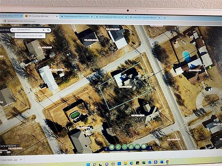Open the downloaded Main Street jpg file
Viewport: 222px width, 166px height.
pos(9,160)
